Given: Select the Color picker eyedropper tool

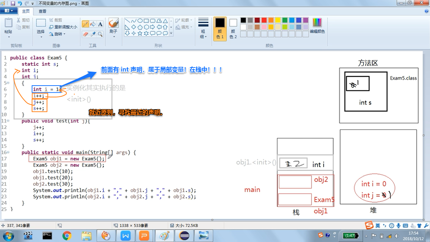Looking at the screenshot, I should tap(93, 34).
